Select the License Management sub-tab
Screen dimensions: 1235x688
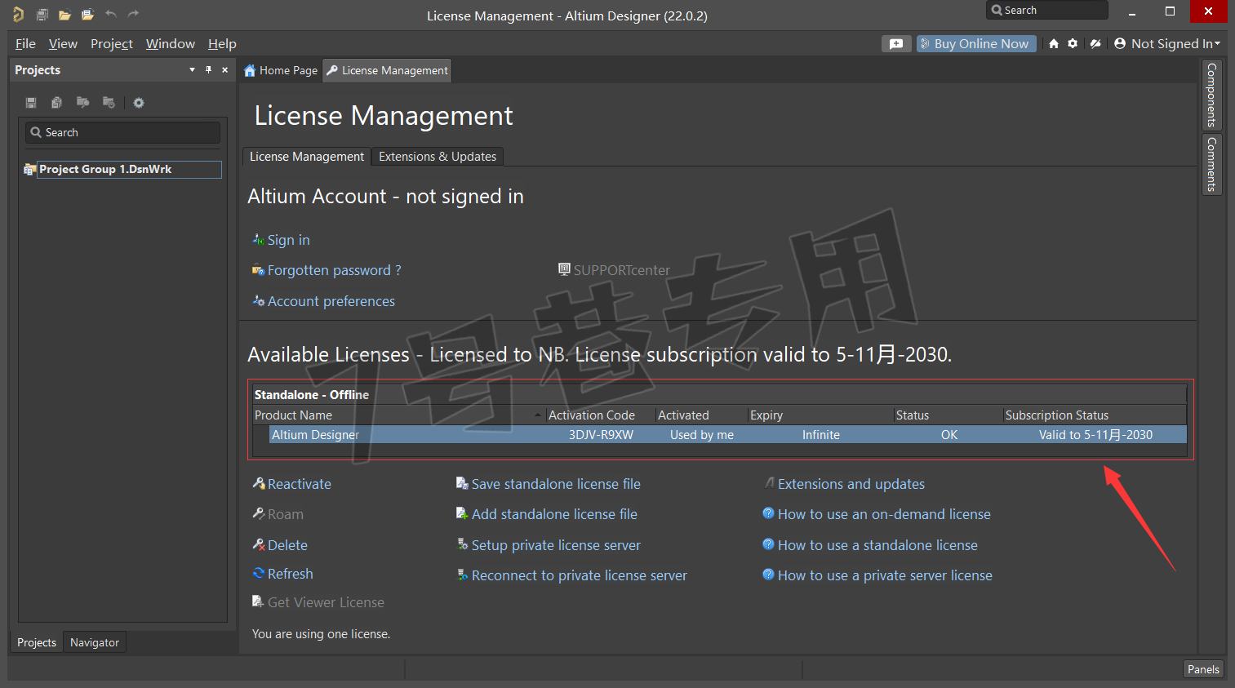[307, 157]
